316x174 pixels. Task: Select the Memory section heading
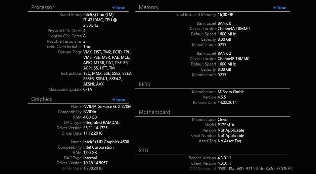tap(148, 7)
